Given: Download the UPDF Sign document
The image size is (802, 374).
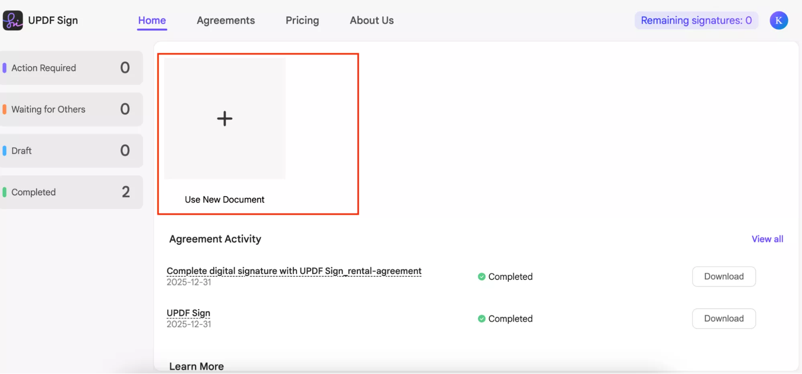Looking at the screenshot, I should (723, 318).
